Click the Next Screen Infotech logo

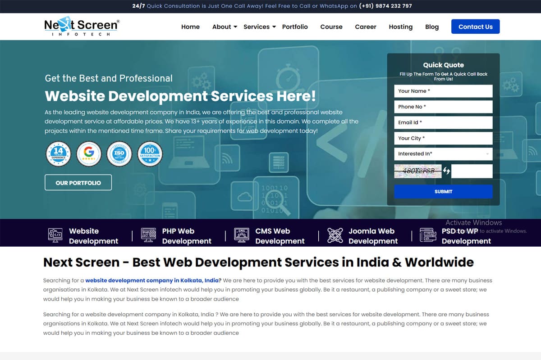tap(82, 27)
